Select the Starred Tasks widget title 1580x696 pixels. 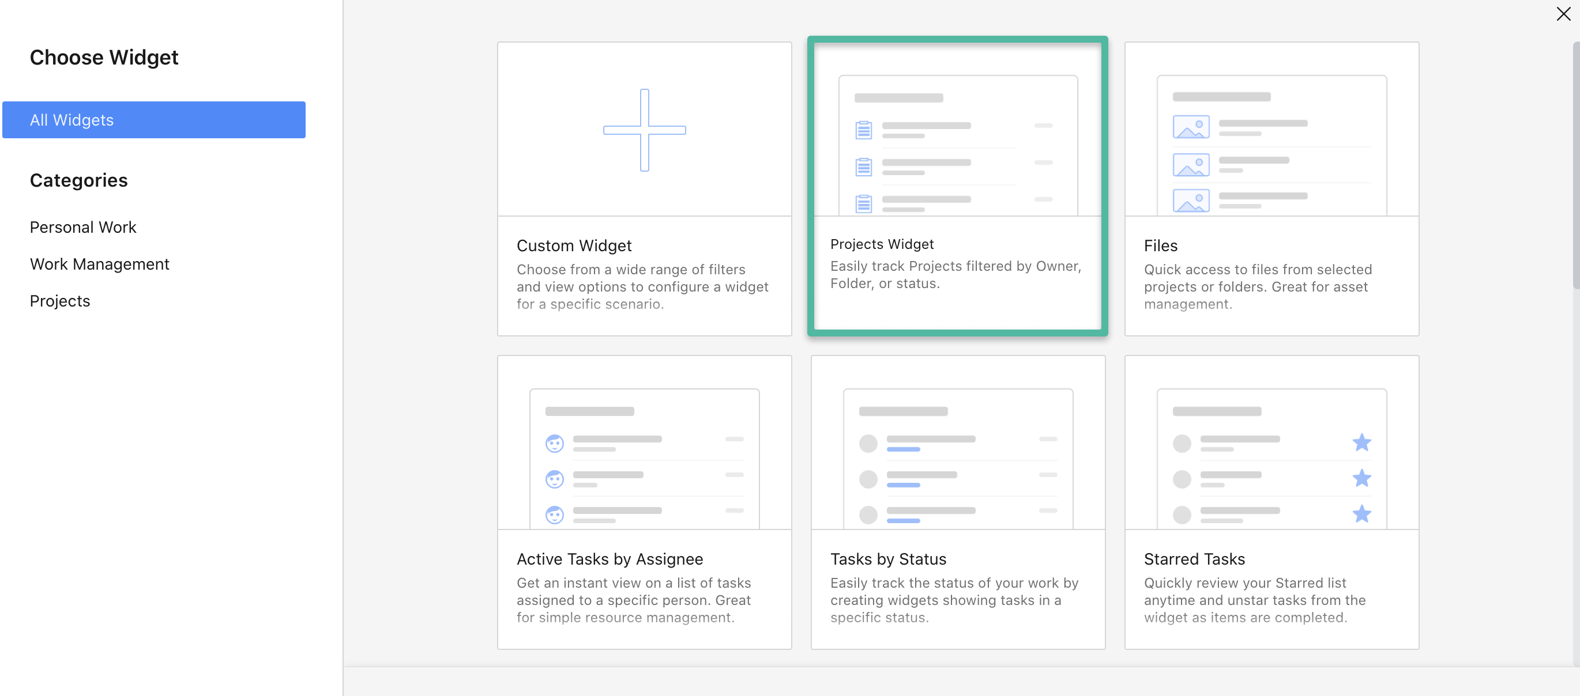tap(1194, 559)
